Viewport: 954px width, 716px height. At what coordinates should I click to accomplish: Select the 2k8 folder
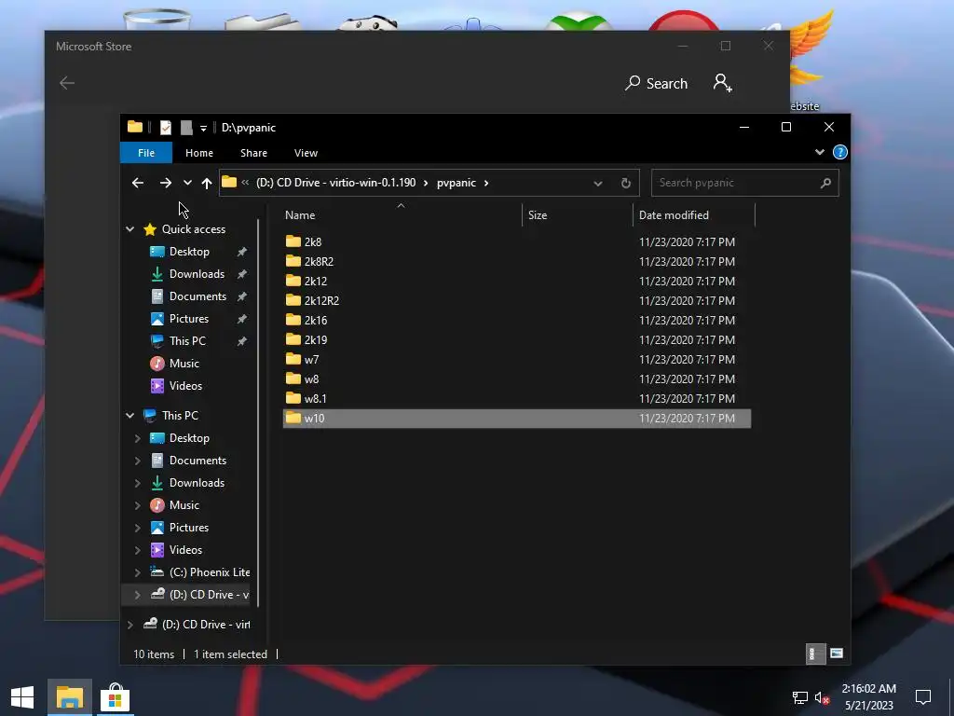point(516,241)
